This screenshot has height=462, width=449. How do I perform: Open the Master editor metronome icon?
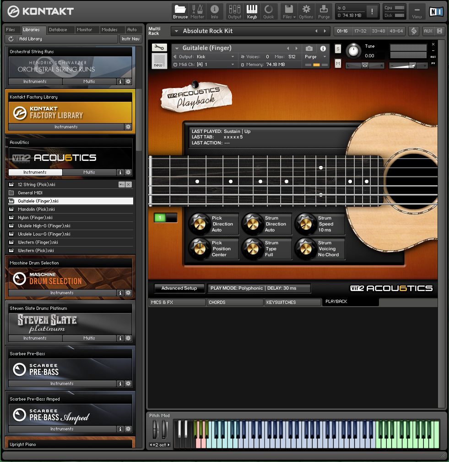(197, 12)
